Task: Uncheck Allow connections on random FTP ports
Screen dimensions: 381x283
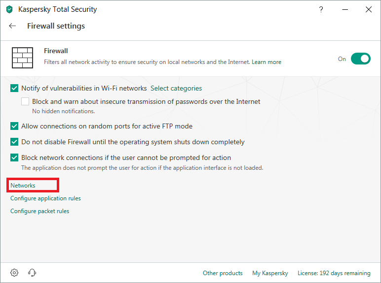Action: [14, 126]
